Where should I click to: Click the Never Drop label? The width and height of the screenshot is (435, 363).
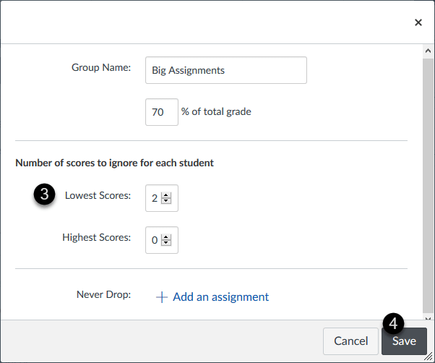click(103, 294)
